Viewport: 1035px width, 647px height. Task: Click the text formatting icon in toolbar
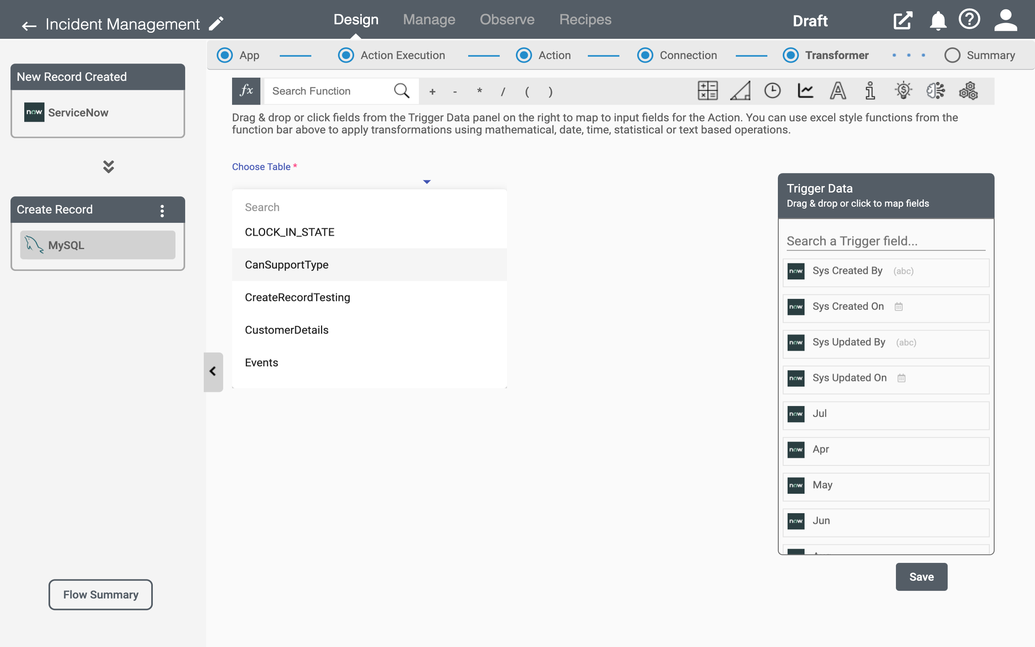pyautogui.click(x=838, y=91)
